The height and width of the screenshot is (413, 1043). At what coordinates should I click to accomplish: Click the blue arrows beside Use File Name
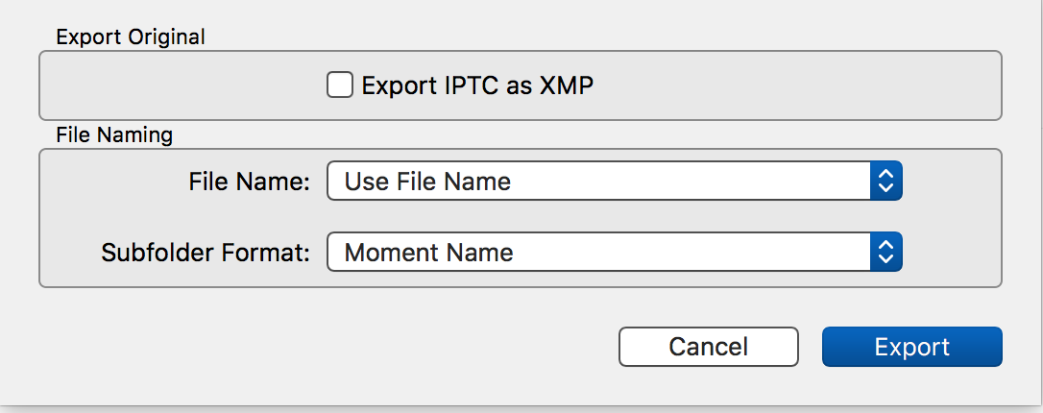[x=886, y=181]
